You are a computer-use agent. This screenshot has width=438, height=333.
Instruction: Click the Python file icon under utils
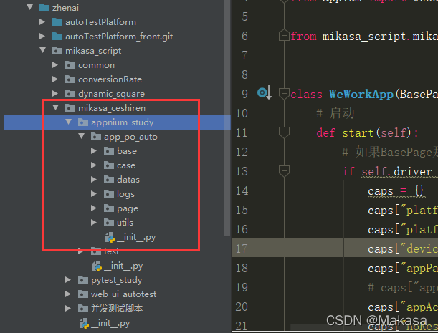[110, 238]
